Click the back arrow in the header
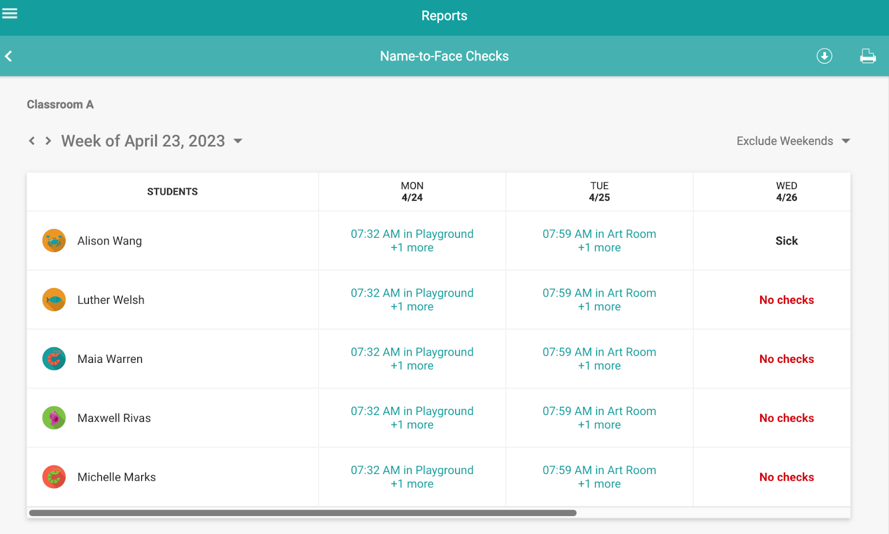This screenshot has height=534, width=889. click(x=9, y=56)
